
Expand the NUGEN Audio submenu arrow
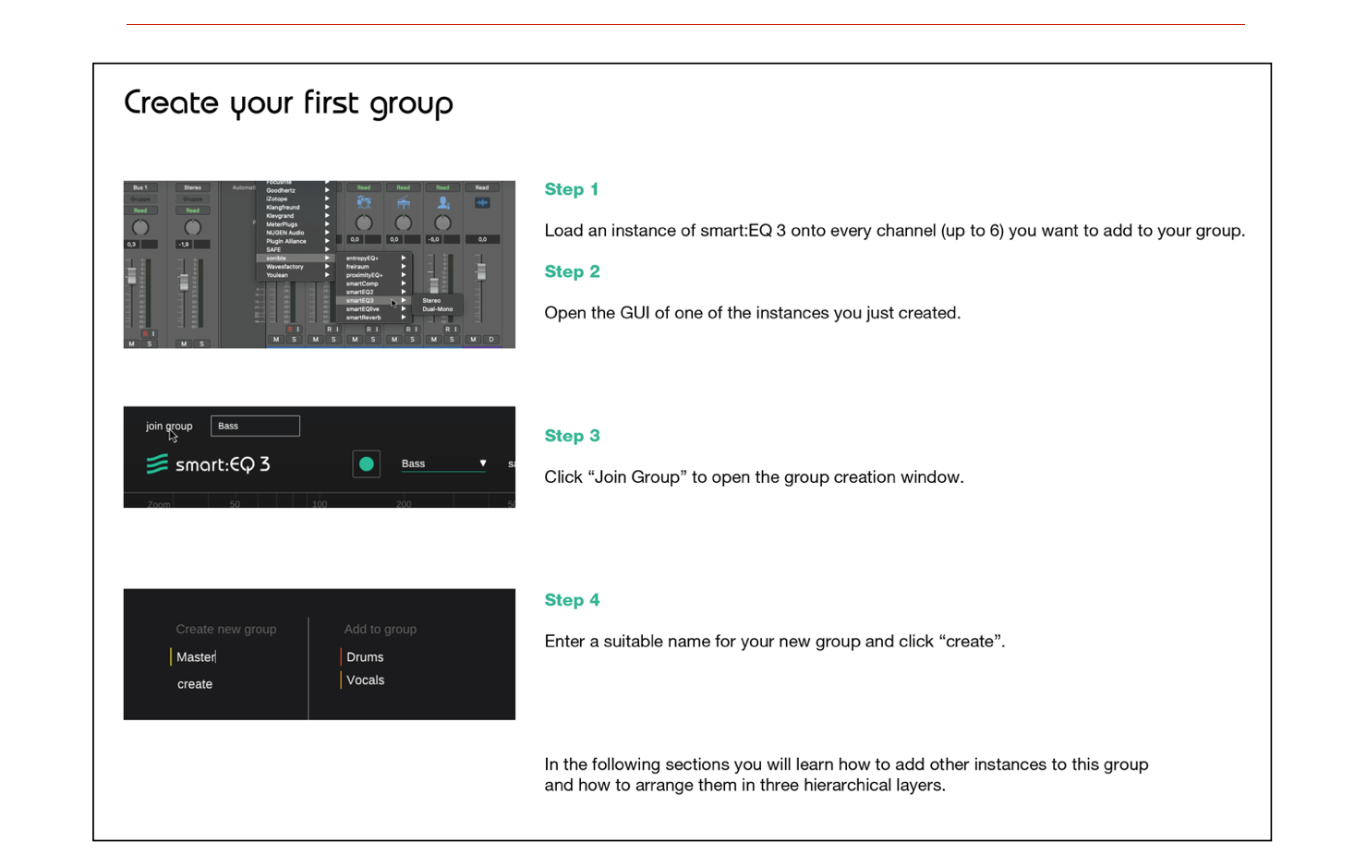coord(327,233)
